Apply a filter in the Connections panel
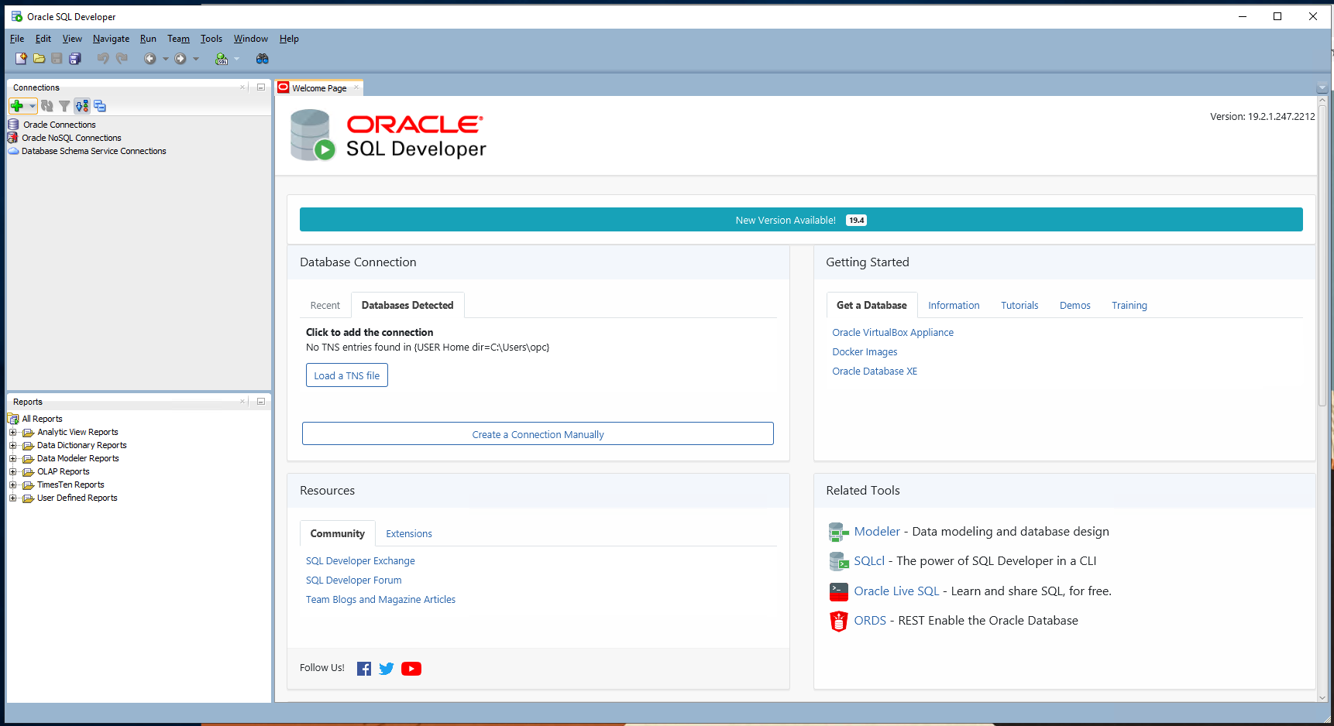Image resolution: width=1334 pixels, height=726 pixels. pyautogui.click(x=64, y=106)
